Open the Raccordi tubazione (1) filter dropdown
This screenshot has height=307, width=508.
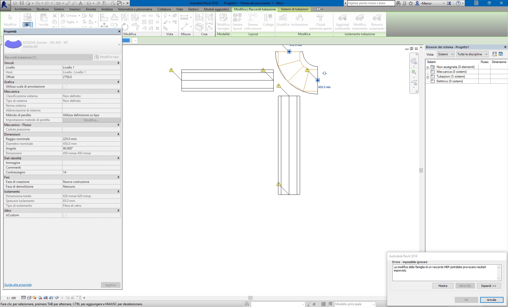pos(48,57)
